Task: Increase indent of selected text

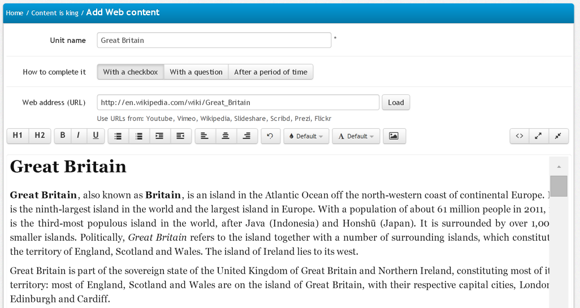Action: tap(159, 136)
